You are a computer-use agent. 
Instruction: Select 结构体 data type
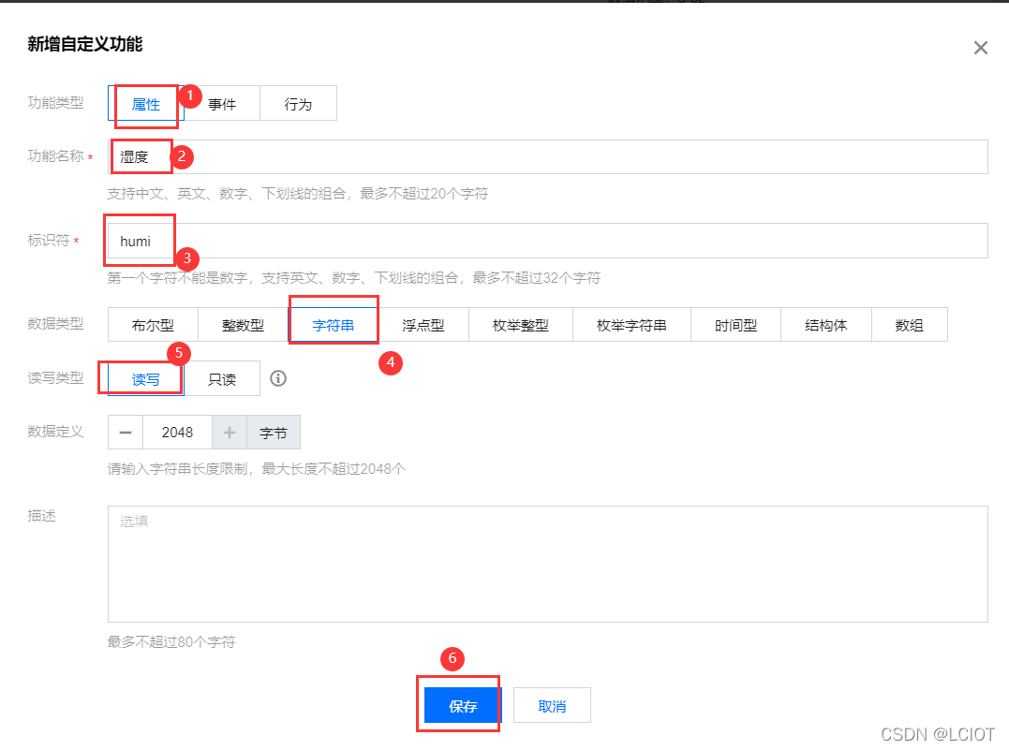[825, 323]
